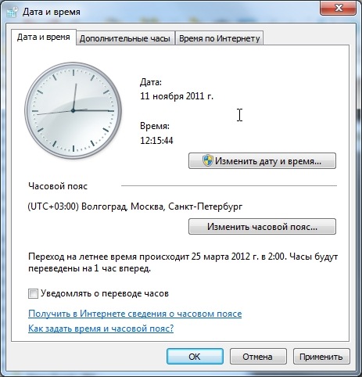Click the analog clock face
362x377 pixels.
point(73,110)
